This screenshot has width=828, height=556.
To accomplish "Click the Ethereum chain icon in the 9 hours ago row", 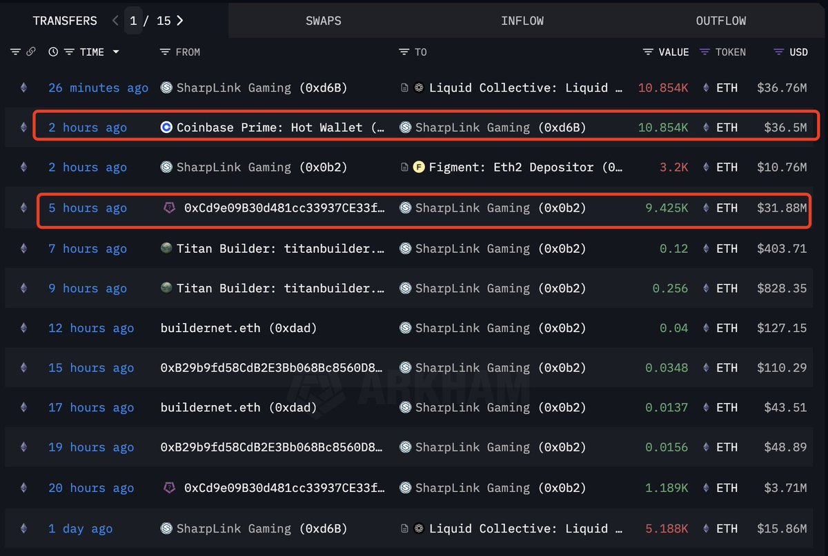I will (x=24, y=288).
